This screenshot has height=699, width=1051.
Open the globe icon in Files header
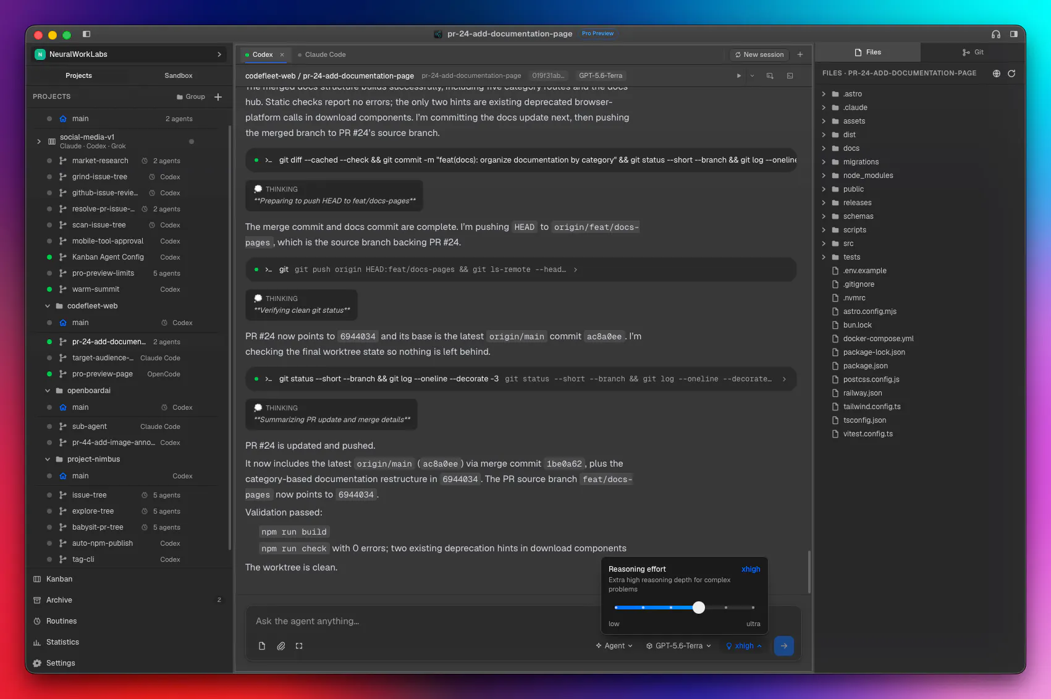coord(997,74)
